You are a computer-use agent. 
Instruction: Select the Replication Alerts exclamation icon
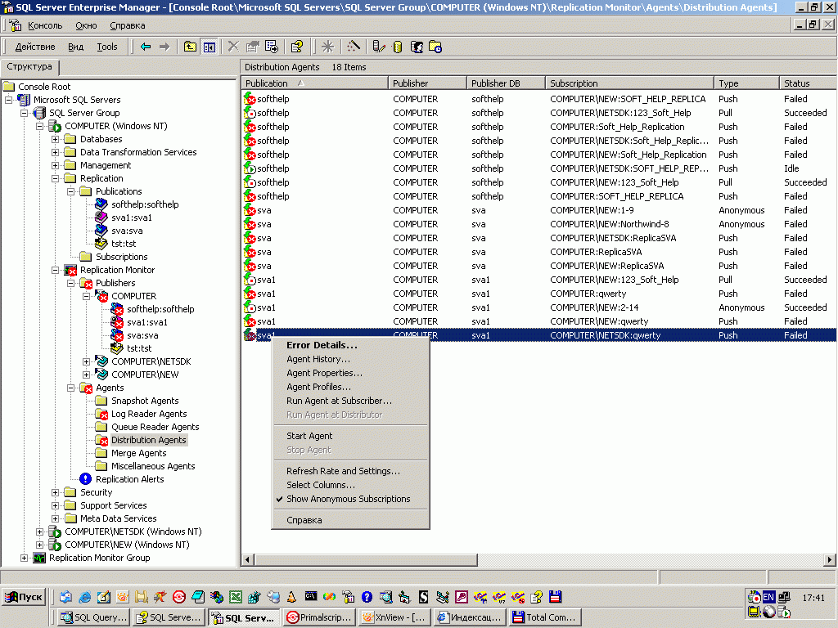coord(85,479)
